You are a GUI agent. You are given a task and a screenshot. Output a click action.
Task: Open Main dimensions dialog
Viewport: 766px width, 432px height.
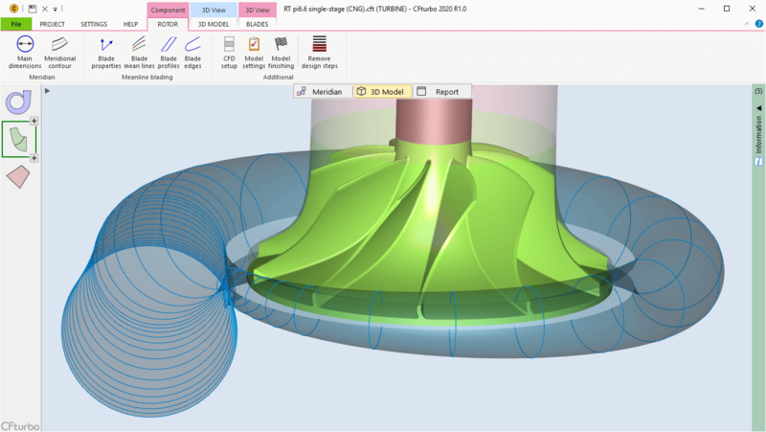point(25,52)
